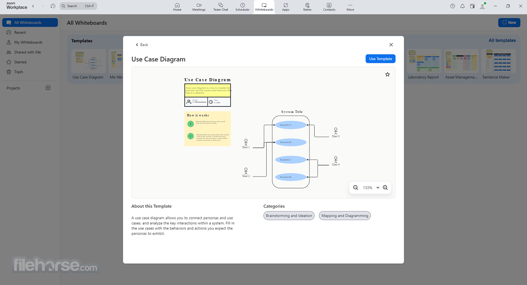Viewport: 527px width, 285px height.
Task: Zoom in on the template preview
Action: pos(385,188)
